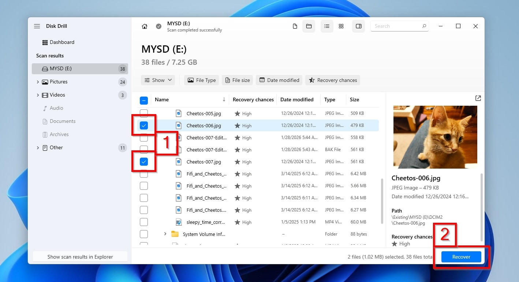Check the 6.34 MB Fifi_and_Cheetos file checkbox
519x282 pixels.
coord(144,198)
